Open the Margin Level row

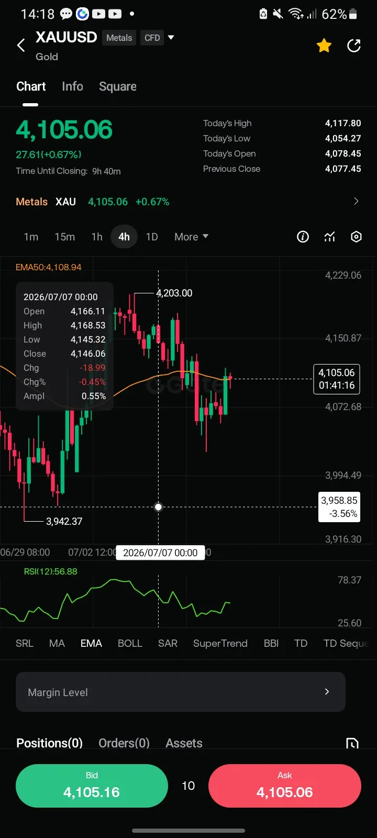click(181, 692)
